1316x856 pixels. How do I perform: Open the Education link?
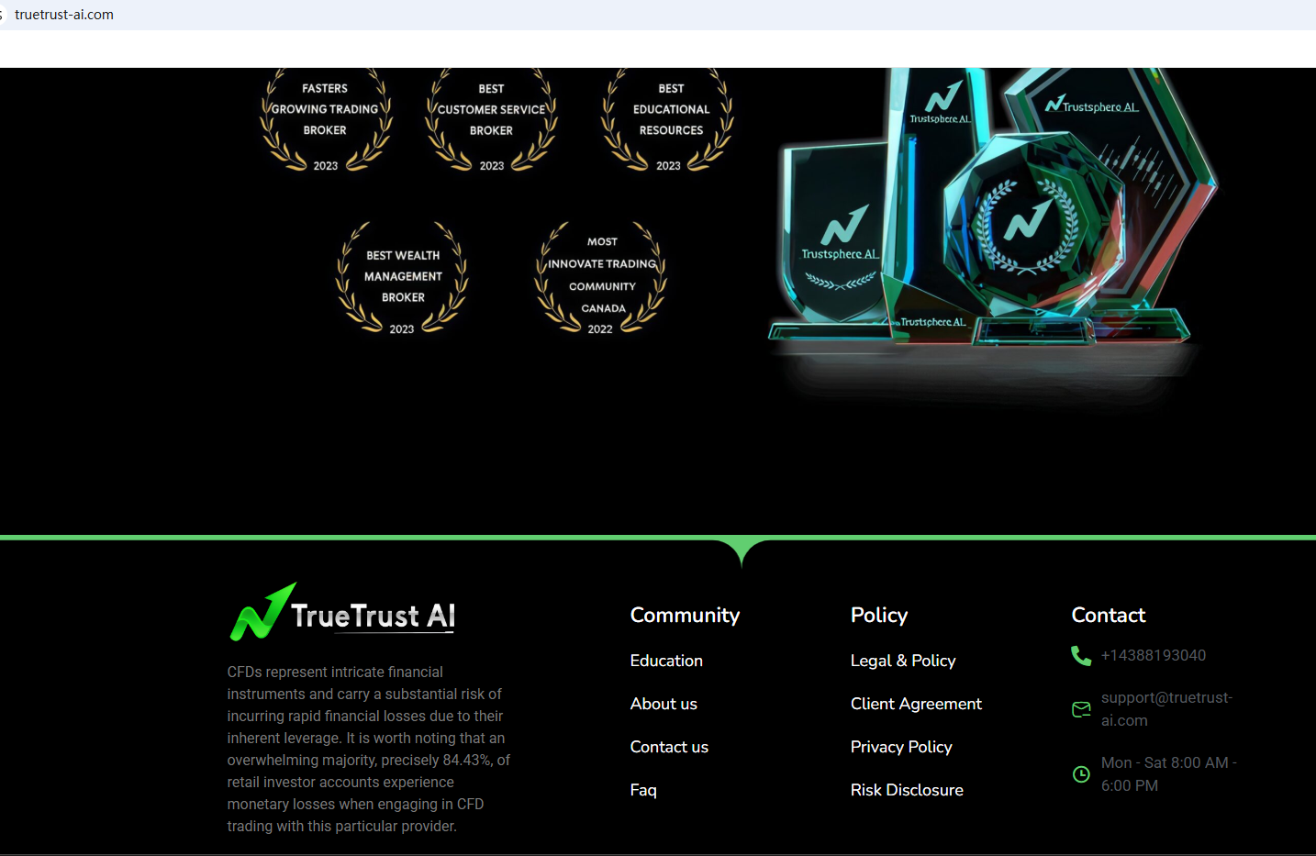[x=666, y=661]
